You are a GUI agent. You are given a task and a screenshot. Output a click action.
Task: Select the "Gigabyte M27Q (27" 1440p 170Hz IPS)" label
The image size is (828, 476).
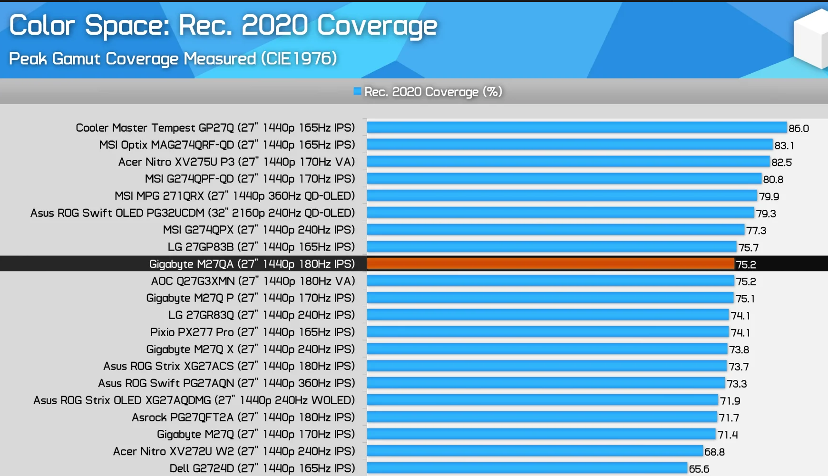coord(256,435)
